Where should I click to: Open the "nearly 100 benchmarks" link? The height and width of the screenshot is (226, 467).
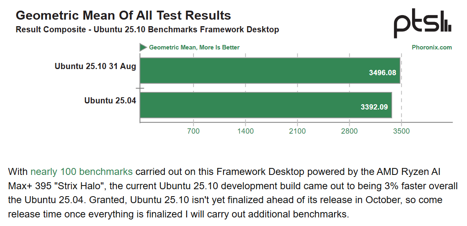click(81, 172)
